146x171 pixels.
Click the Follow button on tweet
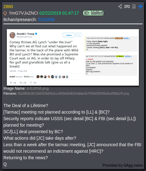coord(69,35)
